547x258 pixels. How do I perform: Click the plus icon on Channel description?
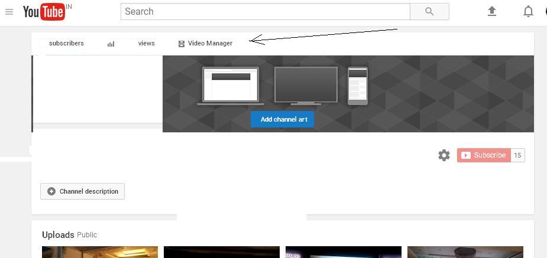click(x=51, y=191)
